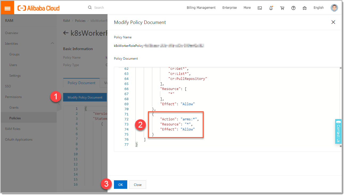Click the Alibaba Cloud logo
The image size is (345, 196).
tap(39, 8)
